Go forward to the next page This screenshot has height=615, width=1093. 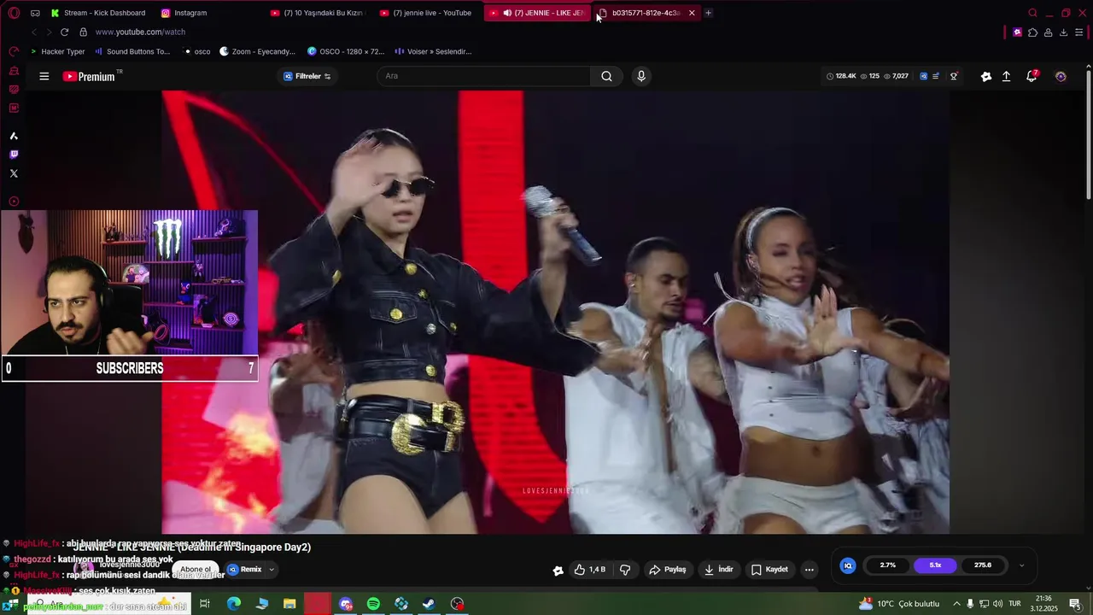click(x=49, y=32)
